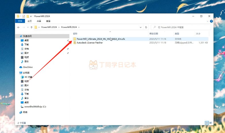Viewport: 225px width, 133px height.
Task: Open recent locations dropdown arrow
Action: click(x=28, y=27)
